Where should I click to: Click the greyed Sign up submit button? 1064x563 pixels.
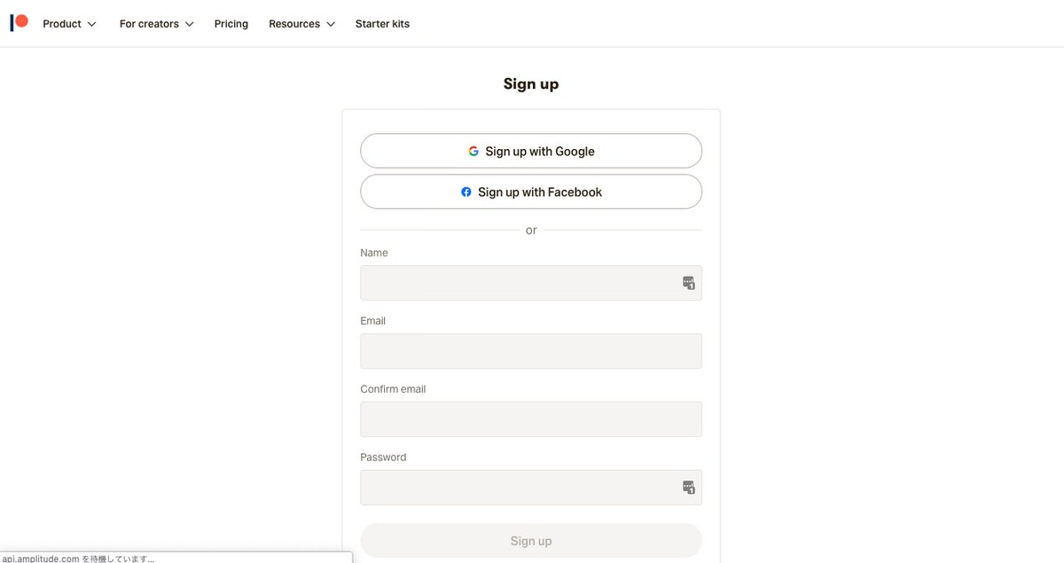[531, 541]
